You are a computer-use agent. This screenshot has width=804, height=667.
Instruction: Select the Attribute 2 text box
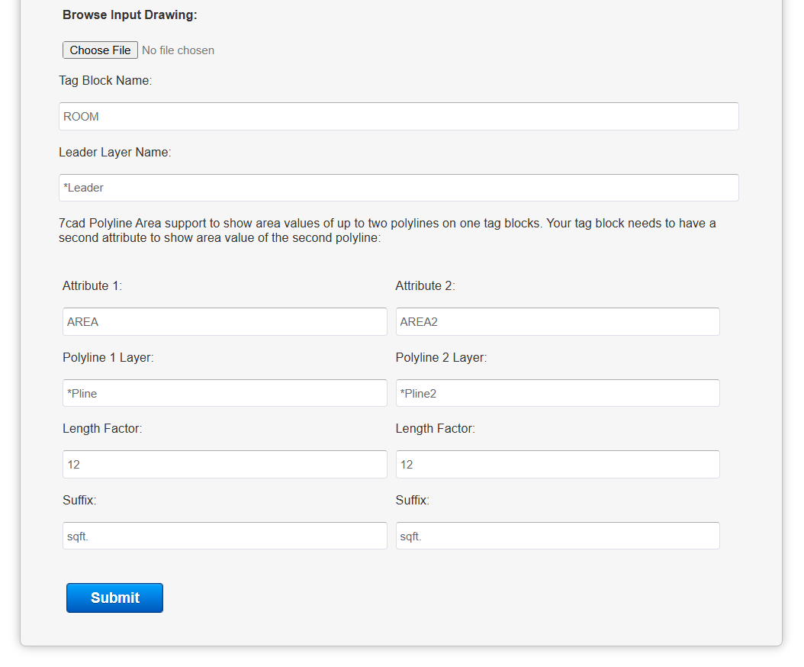pyautogui.click(x=557, y=322)
